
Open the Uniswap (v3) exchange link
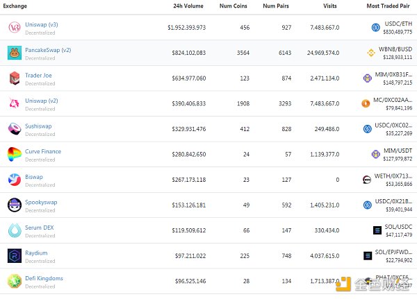pyautogui.click(x=42, y=24)
